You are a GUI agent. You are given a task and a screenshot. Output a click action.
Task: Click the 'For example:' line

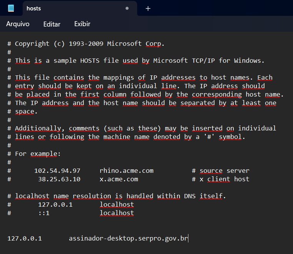click(34, 154)
